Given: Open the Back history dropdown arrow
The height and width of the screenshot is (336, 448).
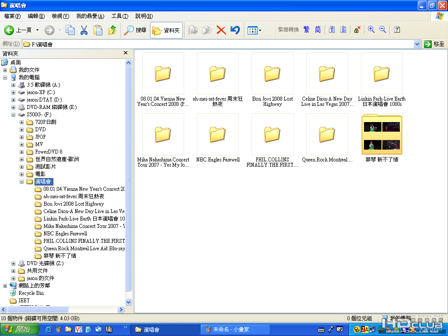Looking at the screenshot, I should (37, 30).
